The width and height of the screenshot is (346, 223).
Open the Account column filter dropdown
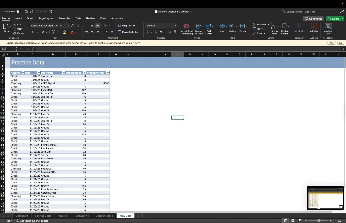23,73
